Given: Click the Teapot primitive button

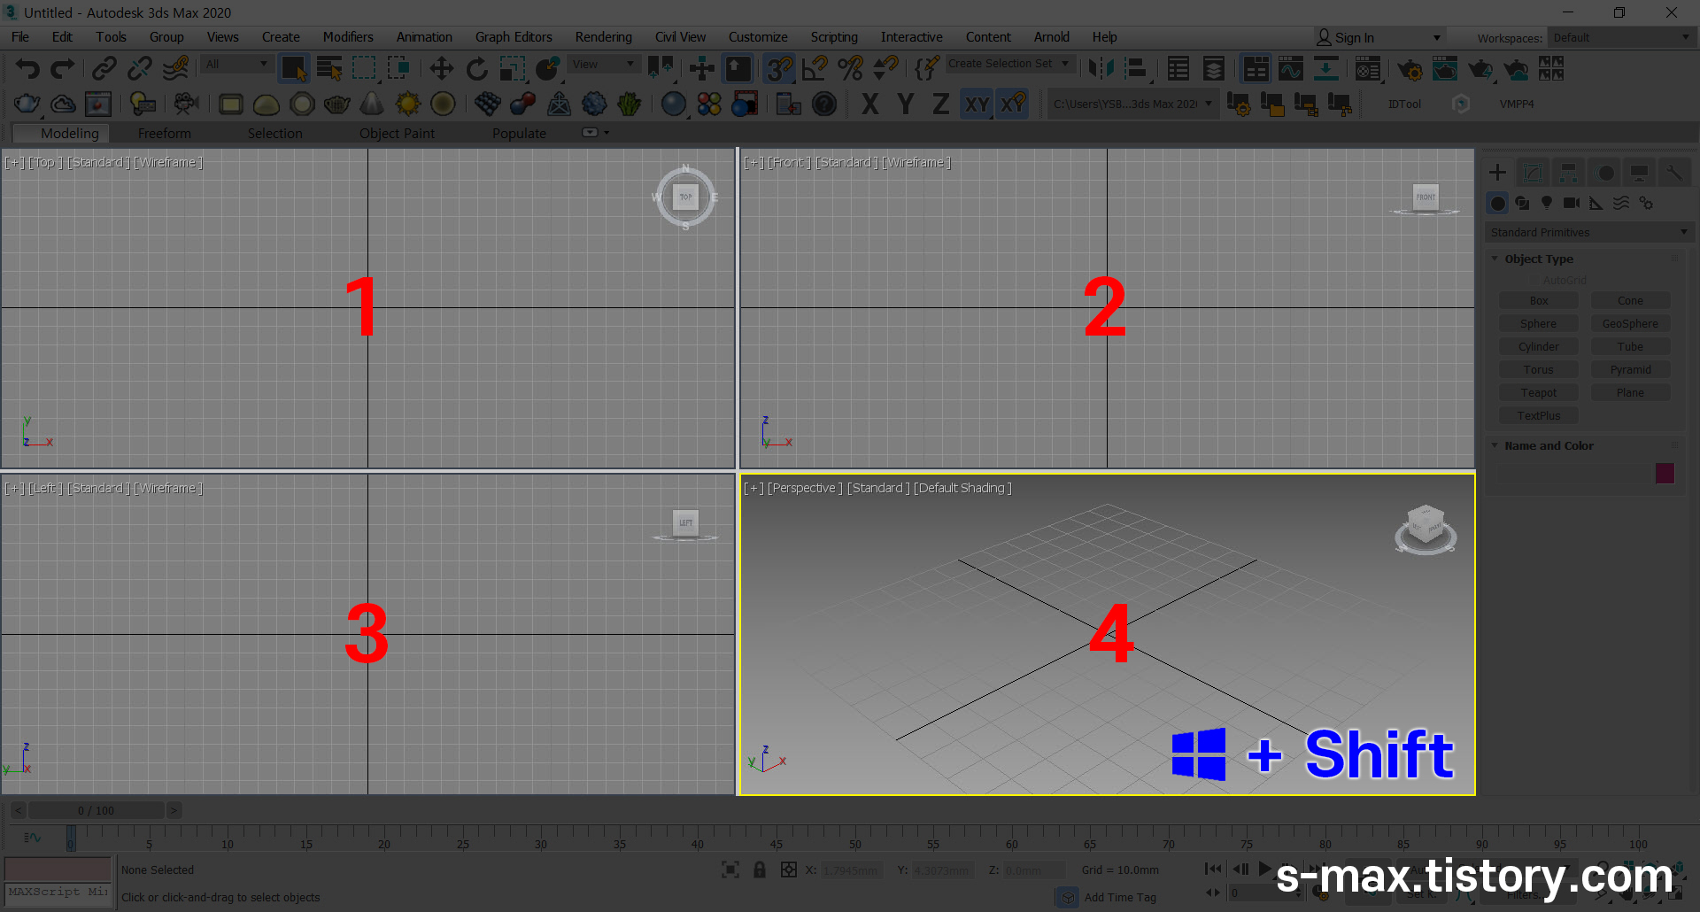Looking at the screenshot, I should click(1539, 392).
